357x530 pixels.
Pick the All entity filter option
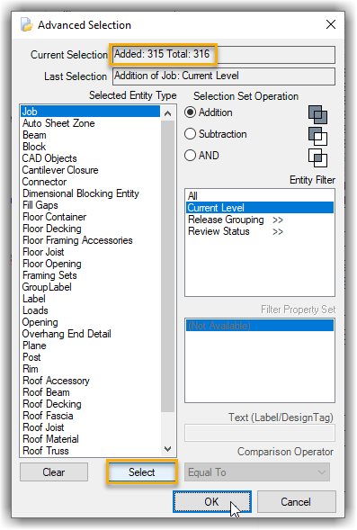pyautogui.click(x=192, y=195)
